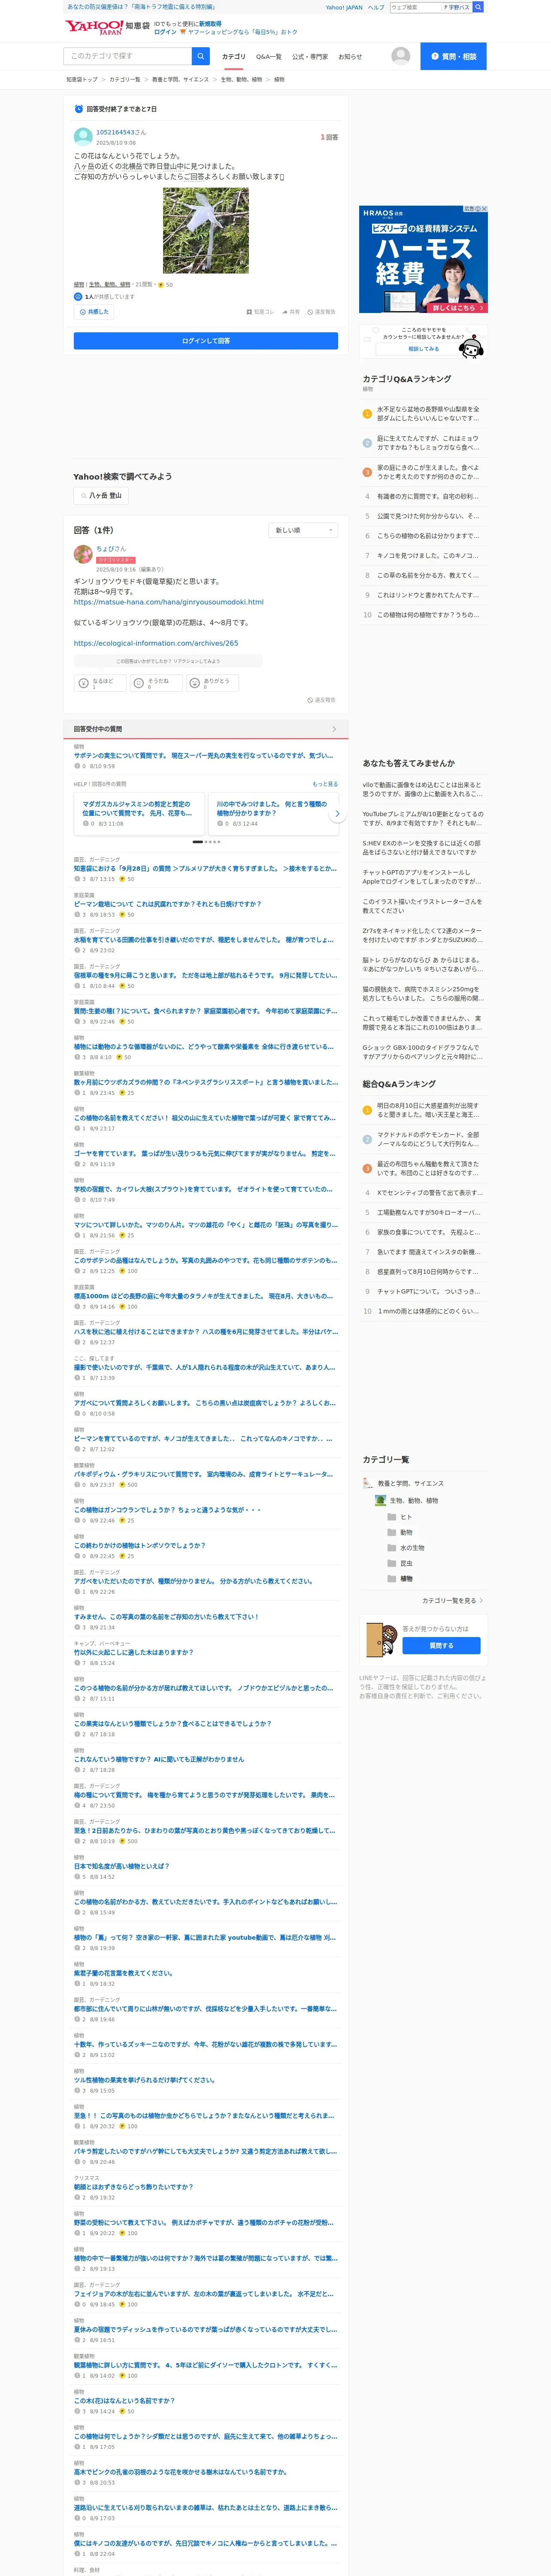Click the HELP carousel pagination dots
Image resolution: width=551 pixels, height=2576 pixels.
coord(206,842)
